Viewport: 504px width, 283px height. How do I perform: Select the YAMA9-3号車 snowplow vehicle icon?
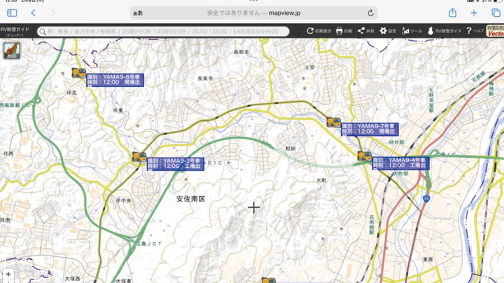pos(139,157)
